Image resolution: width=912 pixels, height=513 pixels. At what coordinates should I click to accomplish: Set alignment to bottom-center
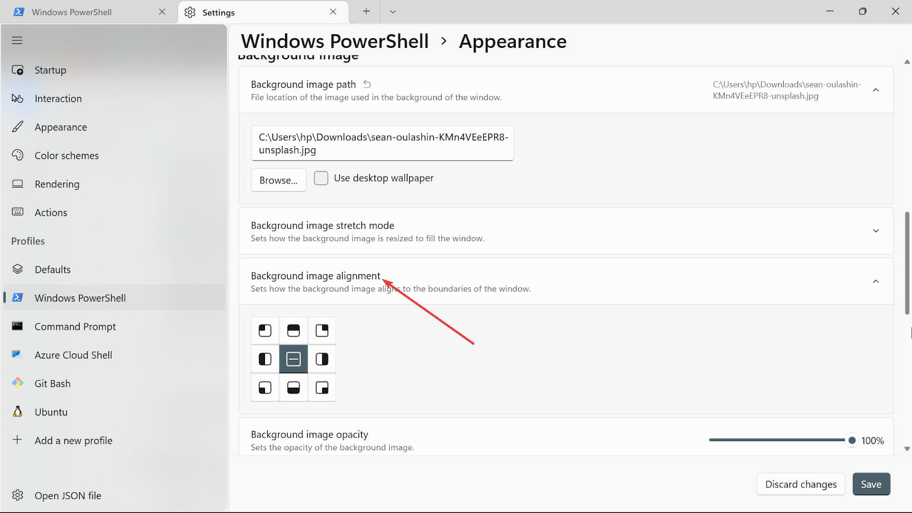point(294,388)
